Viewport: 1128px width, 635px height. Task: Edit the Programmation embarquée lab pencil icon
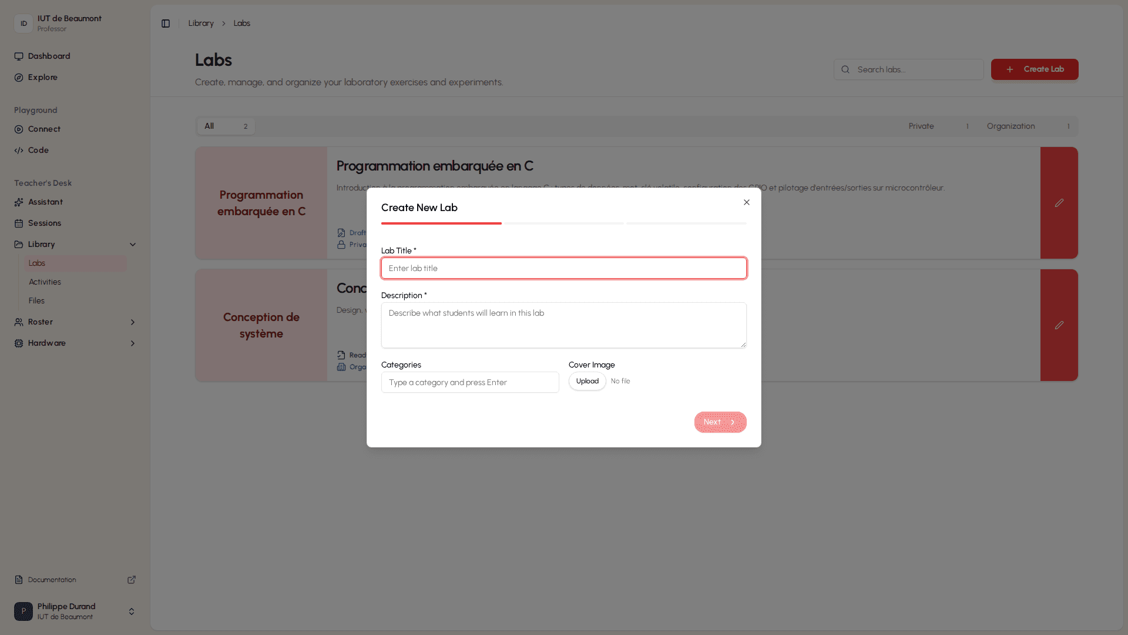1059,203
